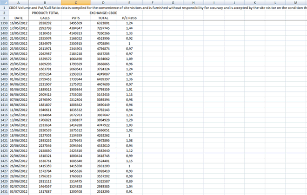Select row 1431 header
Viewport: 307px width, 195px height.
click(x=4, y=191)
